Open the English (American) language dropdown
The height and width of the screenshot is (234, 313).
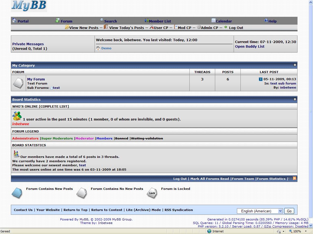[260, 211]
